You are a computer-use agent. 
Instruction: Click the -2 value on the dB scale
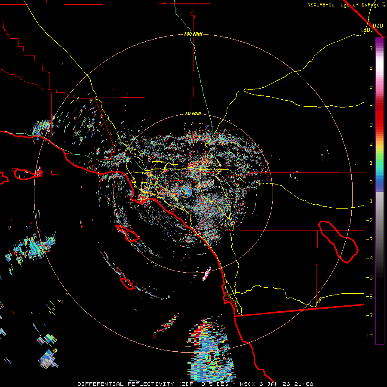(369, 221)
